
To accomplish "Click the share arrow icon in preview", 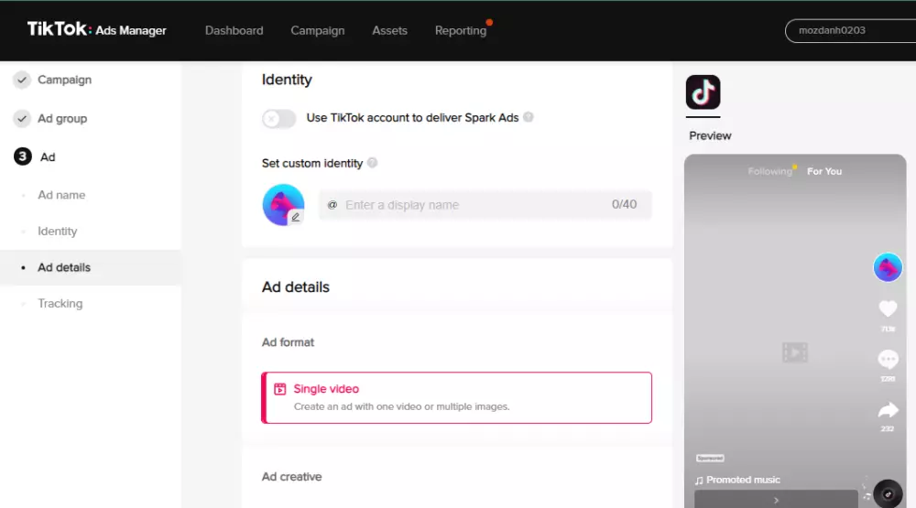I will tap(888, 410).
